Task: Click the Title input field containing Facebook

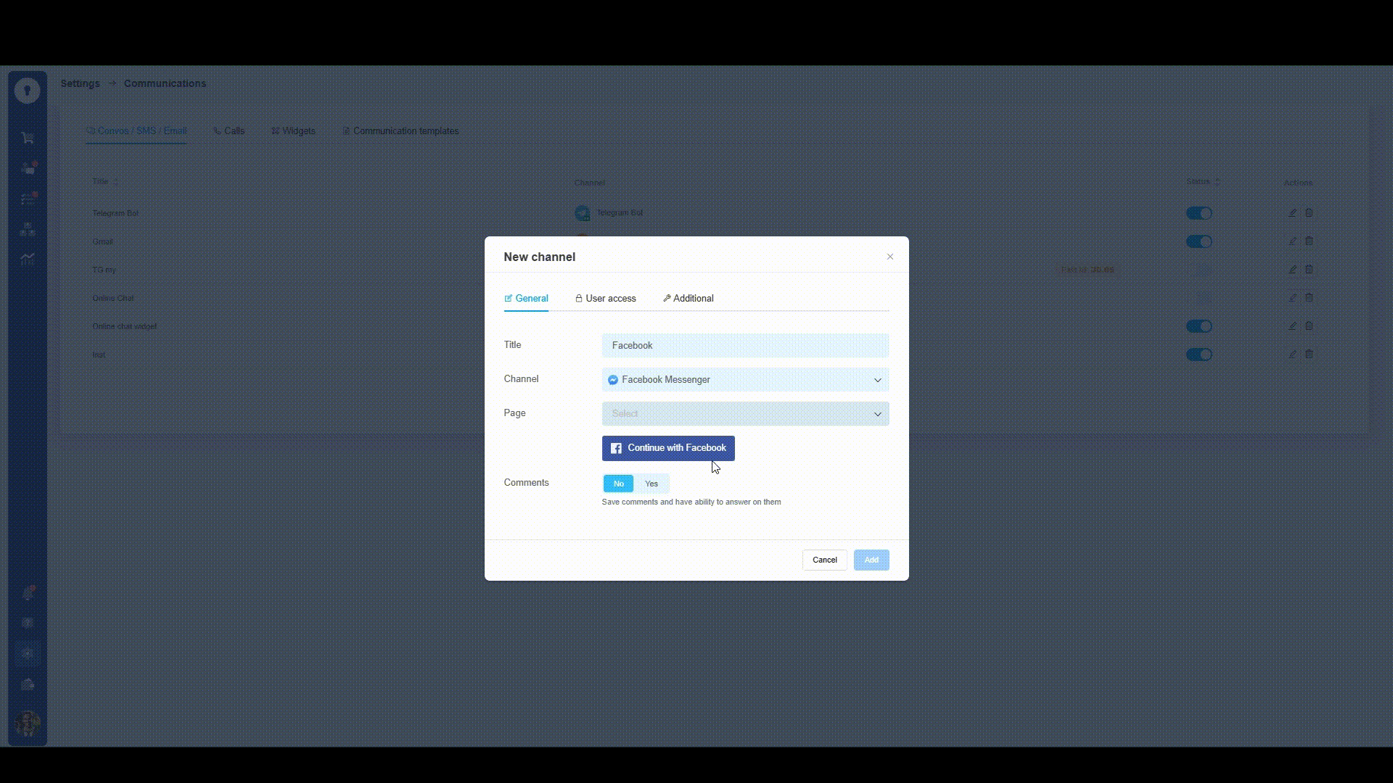Action: pyautogui.click(x=745, y=346)
